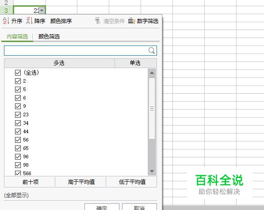Viewport: 264px width, 210px height.
Task: Cancel the filter with 取消
Action: (139, 207)
